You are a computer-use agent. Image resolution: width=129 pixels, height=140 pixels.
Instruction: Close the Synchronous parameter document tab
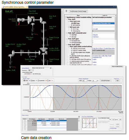[x=27, y=7]
